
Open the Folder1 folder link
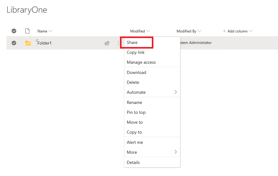pos(44,43)
